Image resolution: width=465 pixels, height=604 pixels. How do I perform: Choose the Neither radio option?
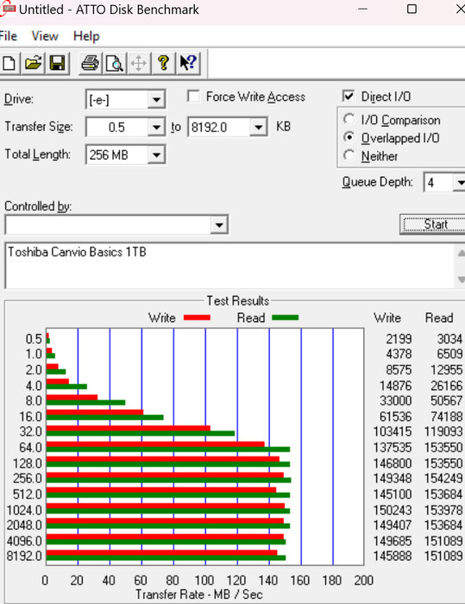pos(349,155)
